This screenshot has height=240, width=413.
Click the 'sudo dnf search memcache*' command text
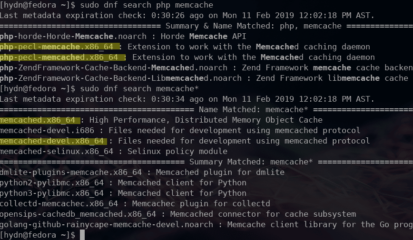pyautogui.click(x=139, y=89)
